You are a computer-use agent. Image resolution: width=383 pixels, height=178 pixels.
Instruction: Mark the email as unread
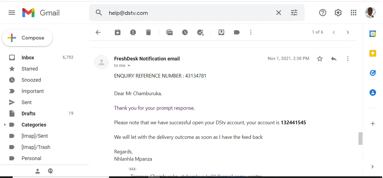170,32
